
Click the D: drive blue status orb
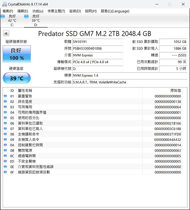coord(26,16)
